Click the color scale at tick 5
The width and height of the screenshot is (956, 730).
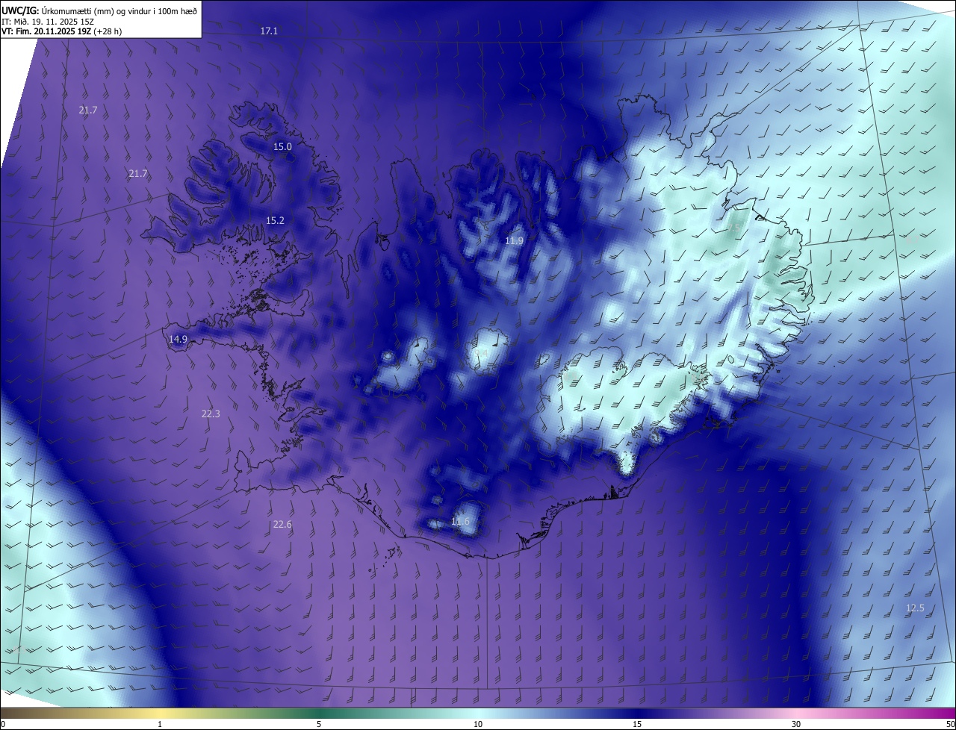(x=319, y=724)
